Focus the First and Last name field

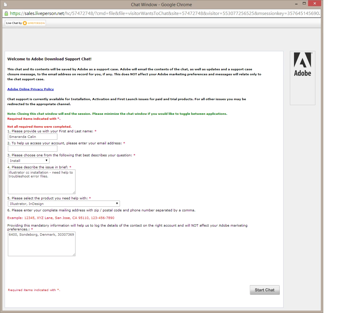(32, 137)
